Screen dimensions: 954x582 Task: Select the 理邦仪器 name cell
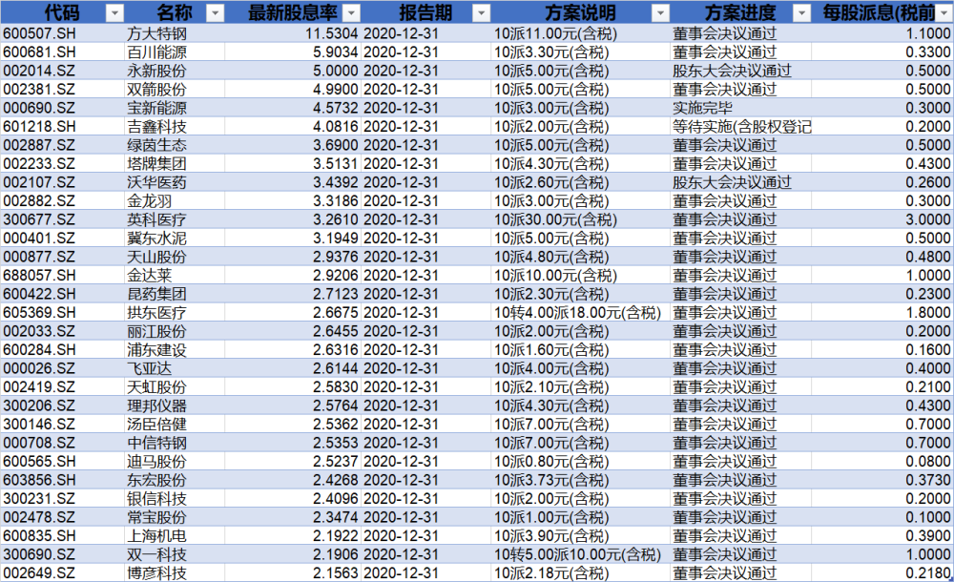click(x=175, y=405)
